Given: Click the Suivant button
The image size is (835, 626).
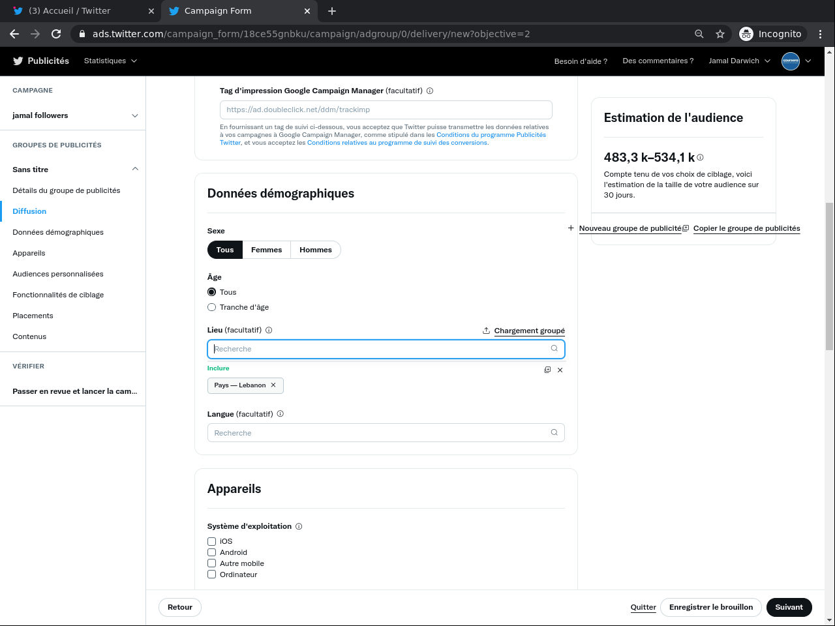Looking at the screenshot, I should click(789, 607).
